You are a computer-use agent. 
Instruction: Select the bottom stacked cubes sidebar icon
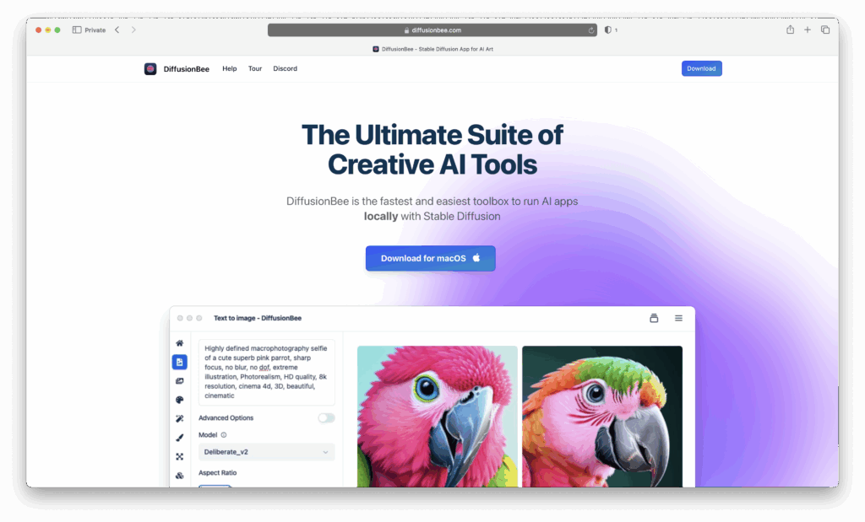tap(179, 476)
